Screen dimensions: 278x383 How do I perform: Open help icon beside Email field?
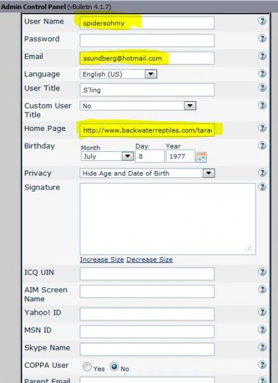tap(262, 56)
